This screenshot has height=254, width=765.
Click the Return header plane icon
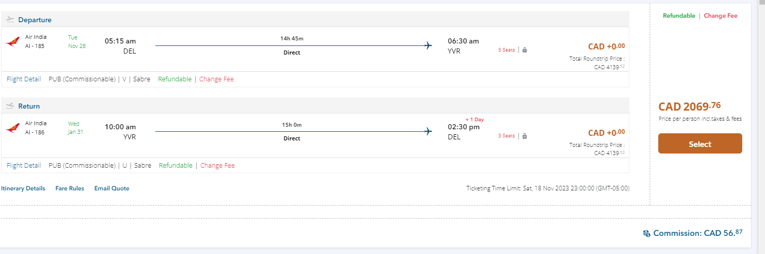click(x=10, y=106)
